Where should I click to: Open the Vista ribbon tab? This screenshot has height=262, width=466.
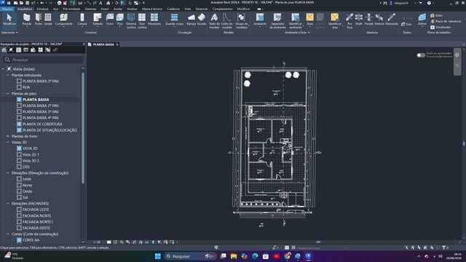pos(188,9)
